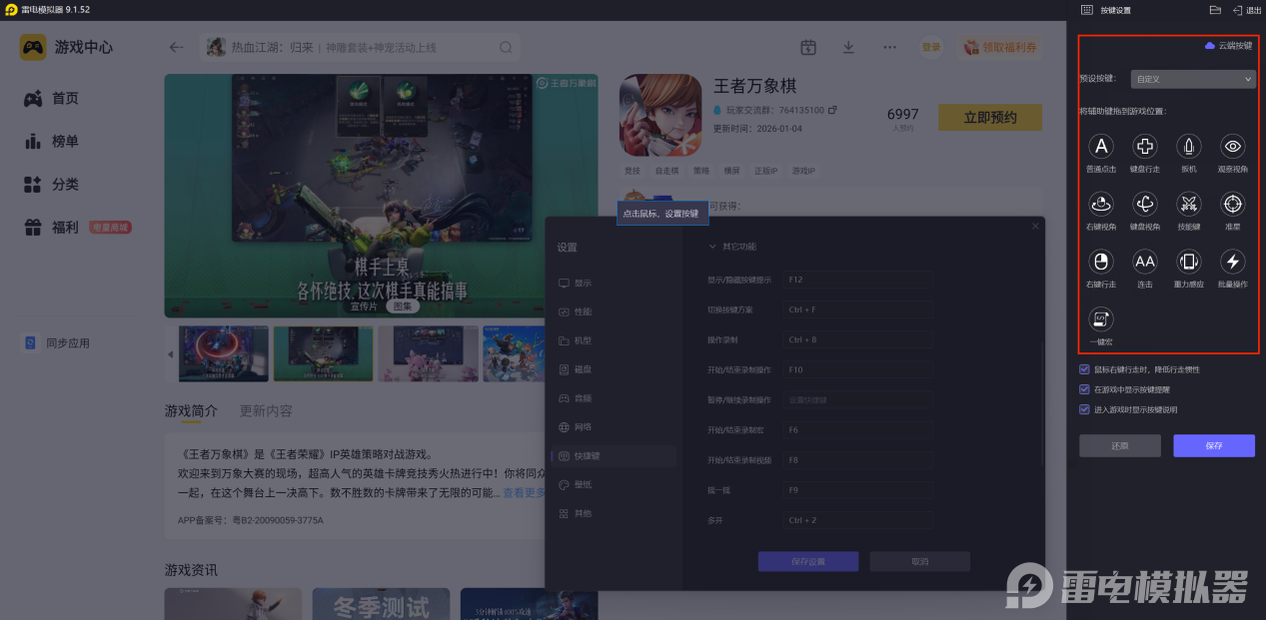
Task: Choose the 观察视角 eye icon
Action: pos(1233,147)
